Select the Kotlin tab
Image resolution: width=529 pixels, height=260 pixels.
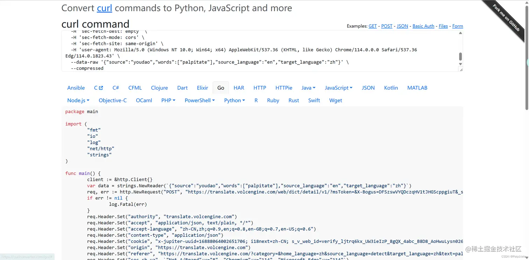(x=391, y=88)
